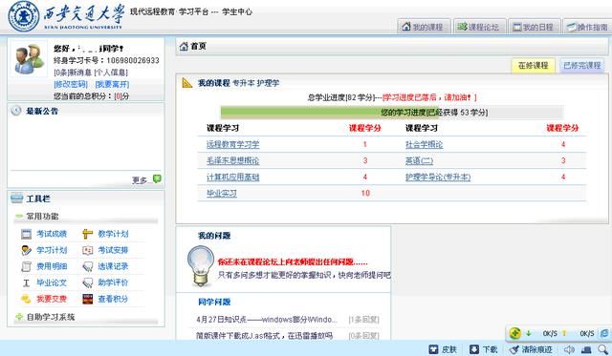Open the 4月27日知识点 classmate question
The width and height of the screenshot is (612, 356).
point(267,320)
